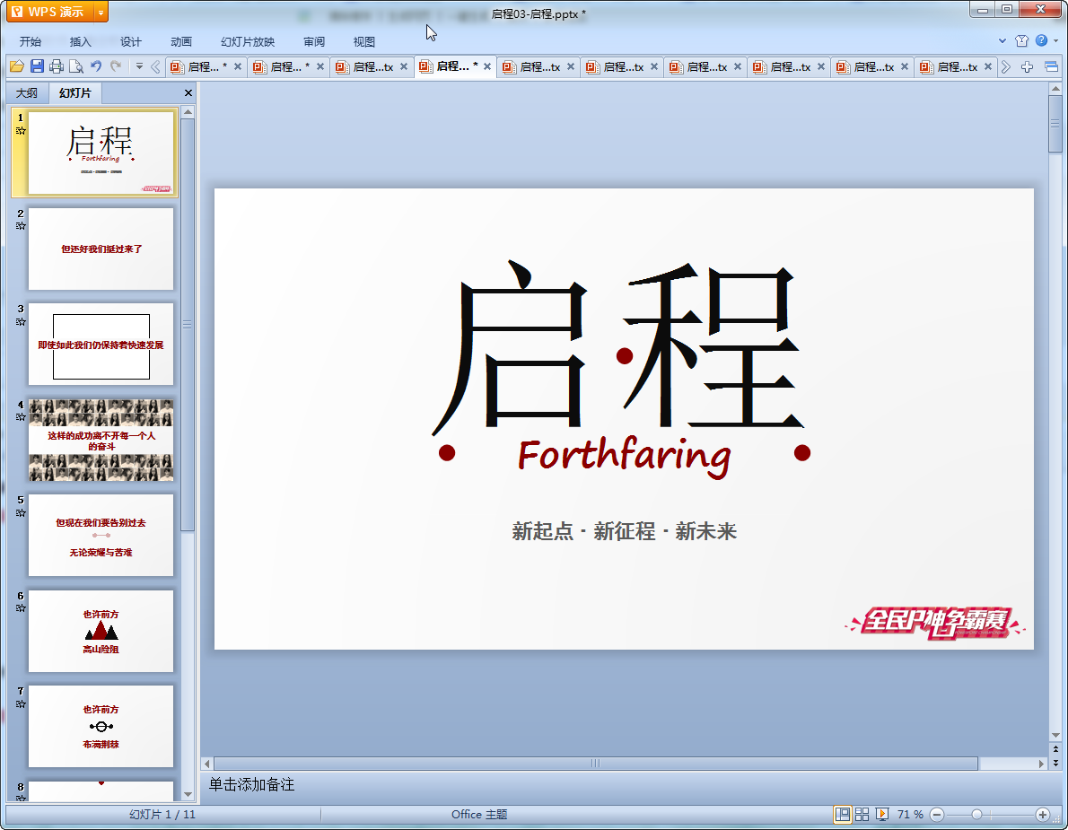
Task: Switch to the 大纲 outline tab
Action: pos(27,92)
